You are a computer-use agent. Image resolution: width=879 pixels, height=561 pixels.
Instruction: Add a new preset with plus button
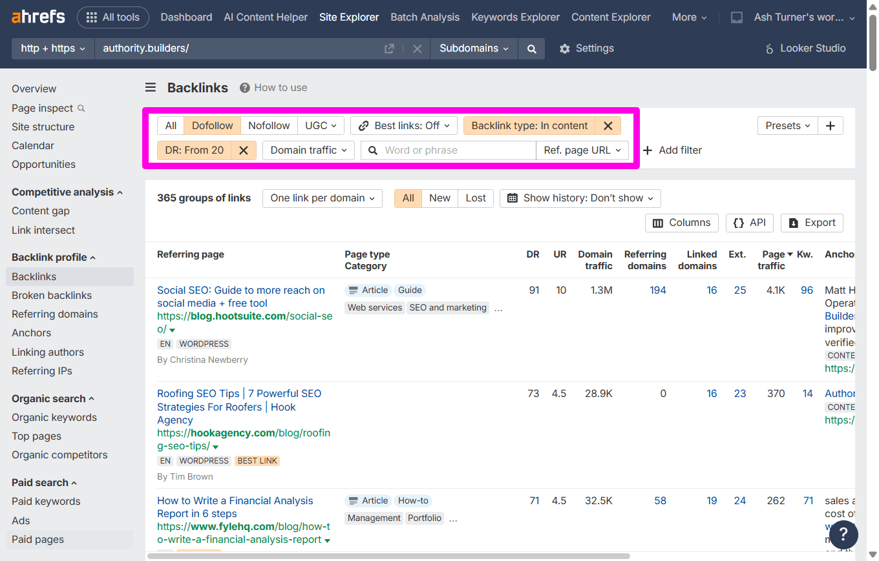[831, 126]
